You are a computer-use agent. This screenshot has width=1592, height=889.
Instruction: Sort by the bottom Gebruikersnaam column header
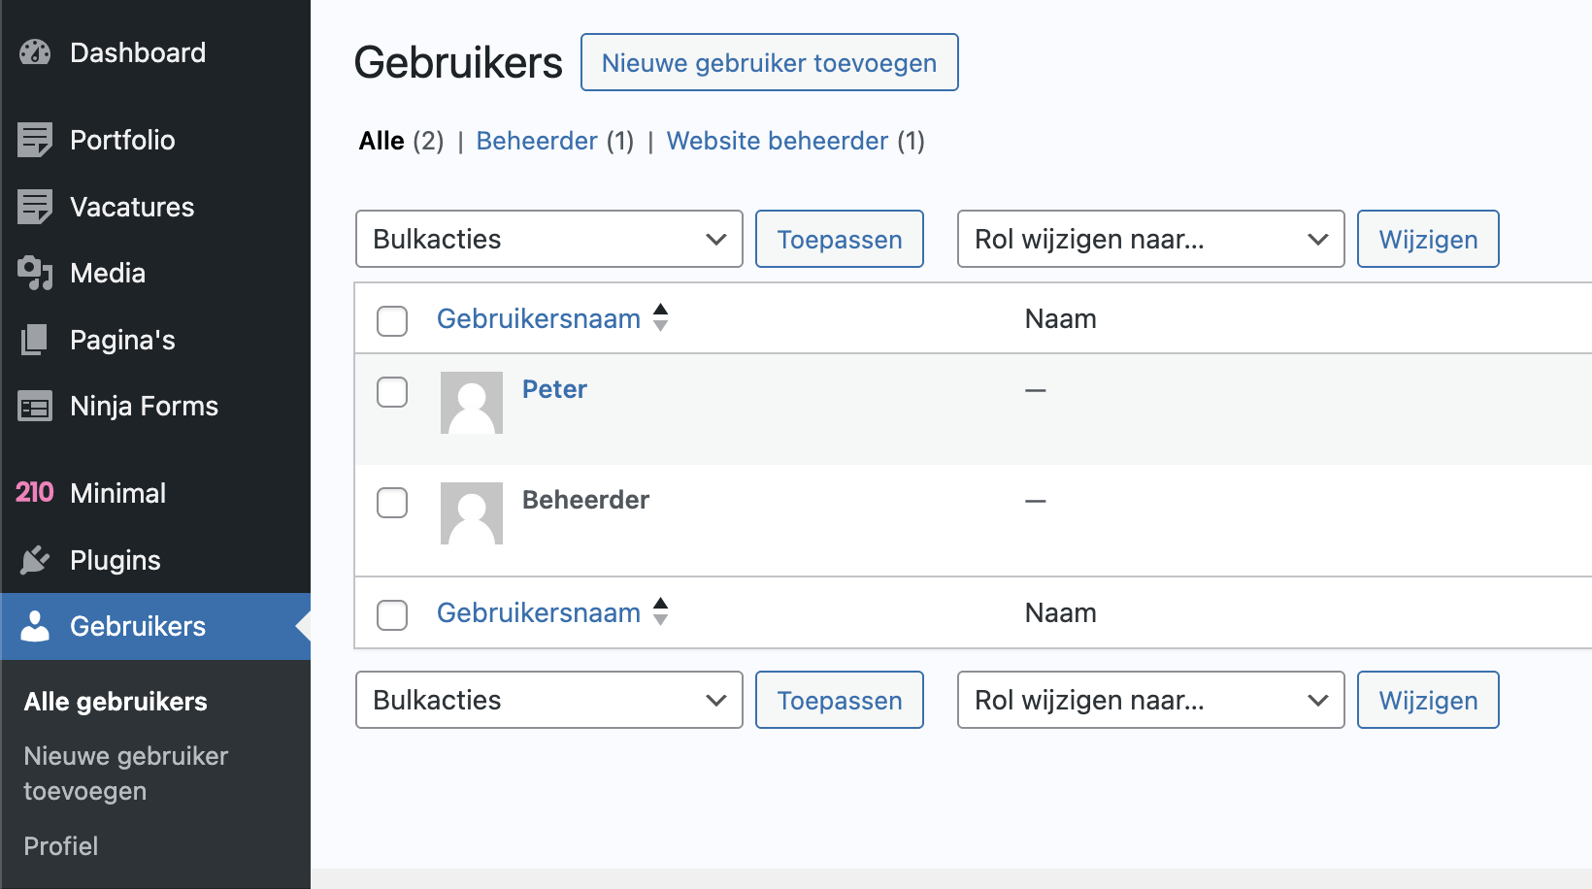[x=539, y=612]
